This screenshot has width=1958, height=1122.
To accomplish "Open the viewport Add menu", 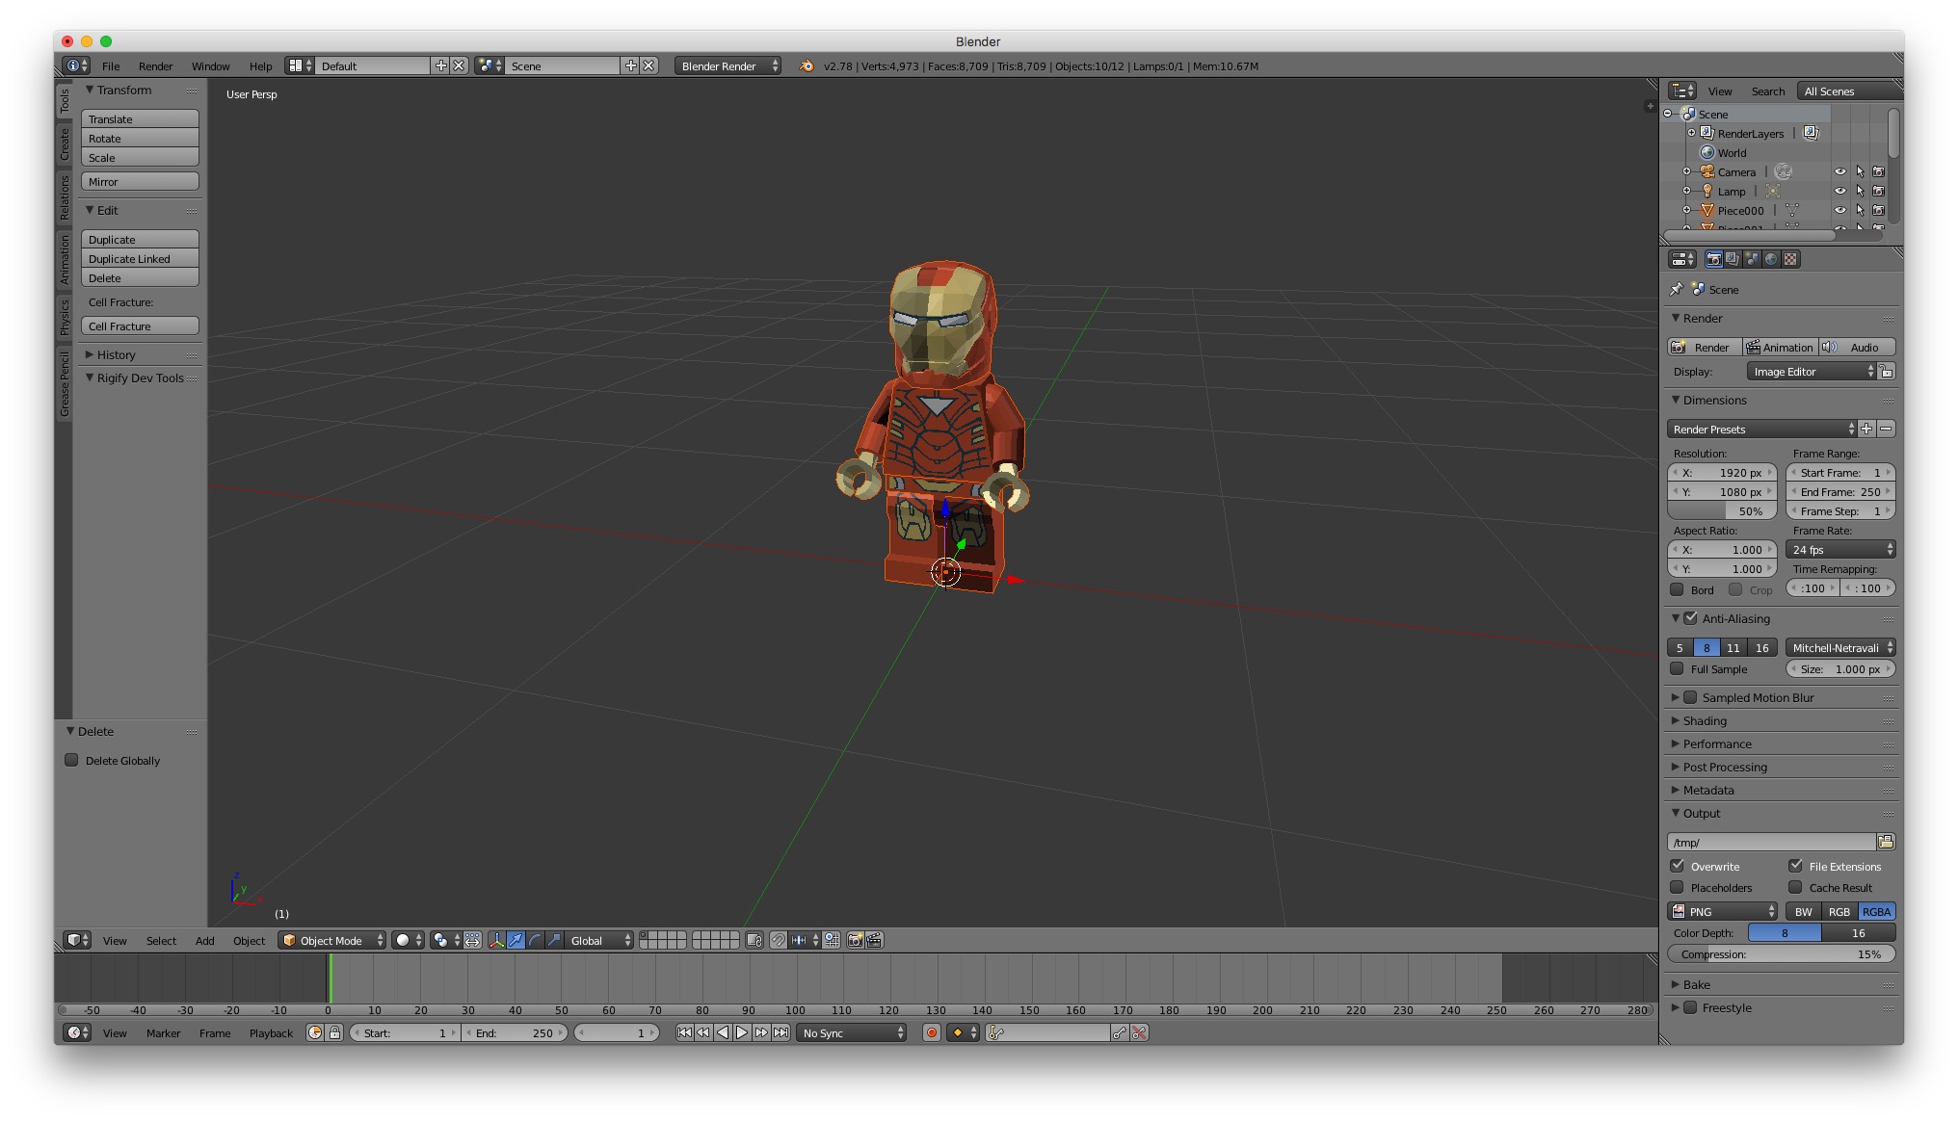I will 204,941.
